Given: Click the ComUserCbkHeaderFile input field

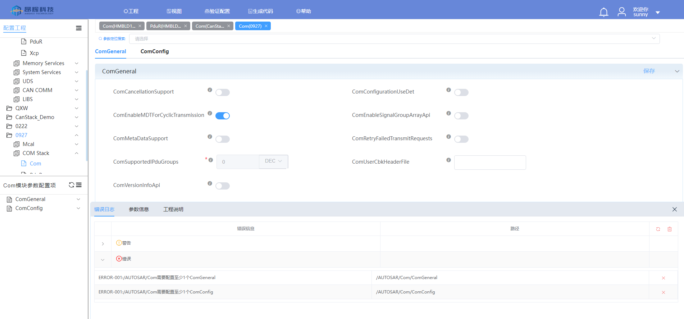Looking at the screenshot, I should pos(490,163).
